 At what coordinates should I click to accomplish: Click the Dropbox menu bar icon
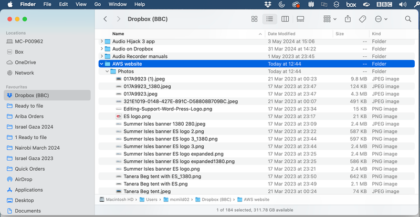[x=268, y=4]
